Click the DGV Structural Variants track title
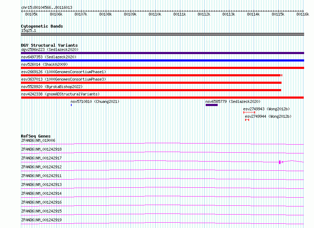The height and width of the screenshot is (228, 314). (x=49, y=45)
